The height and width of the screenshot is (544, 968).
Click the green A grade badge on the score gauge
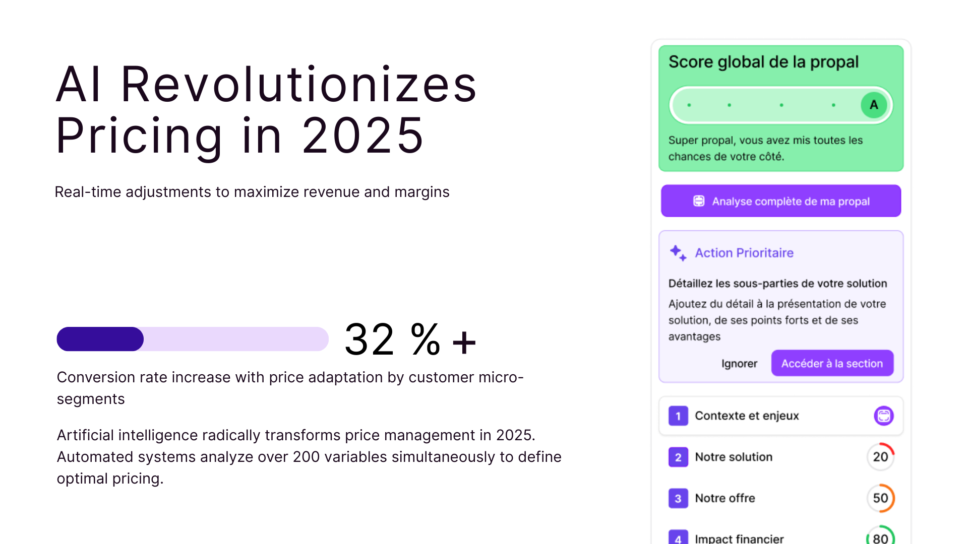point(874,105)
